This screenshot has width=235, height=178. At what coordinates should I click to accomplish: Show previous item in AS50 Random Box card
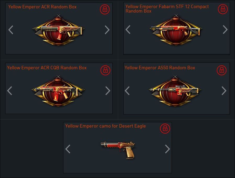point(127,91)
